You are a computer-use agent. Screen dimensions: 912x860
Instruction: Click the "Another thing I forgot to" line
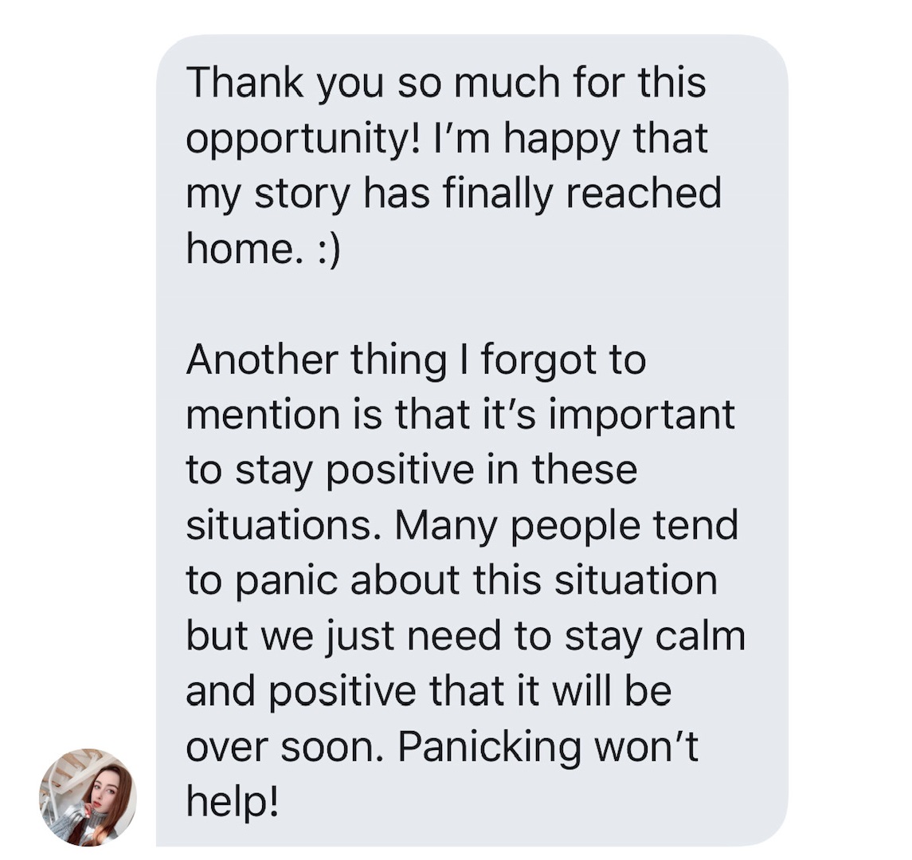click(x=416, y=361)
